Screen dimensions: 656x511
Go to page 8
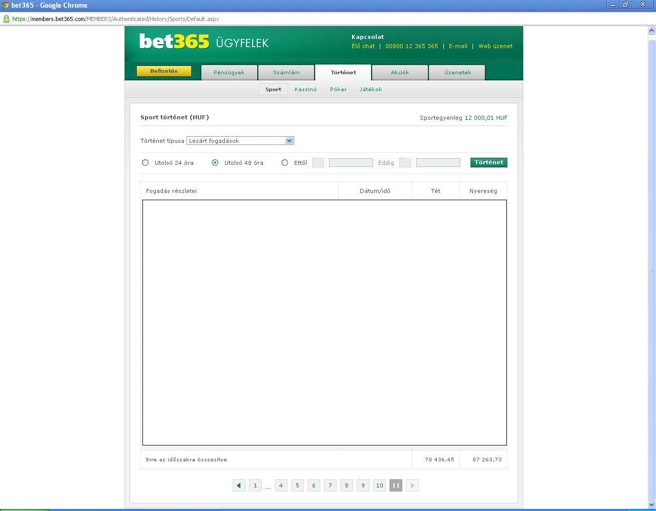coord(346,485)
